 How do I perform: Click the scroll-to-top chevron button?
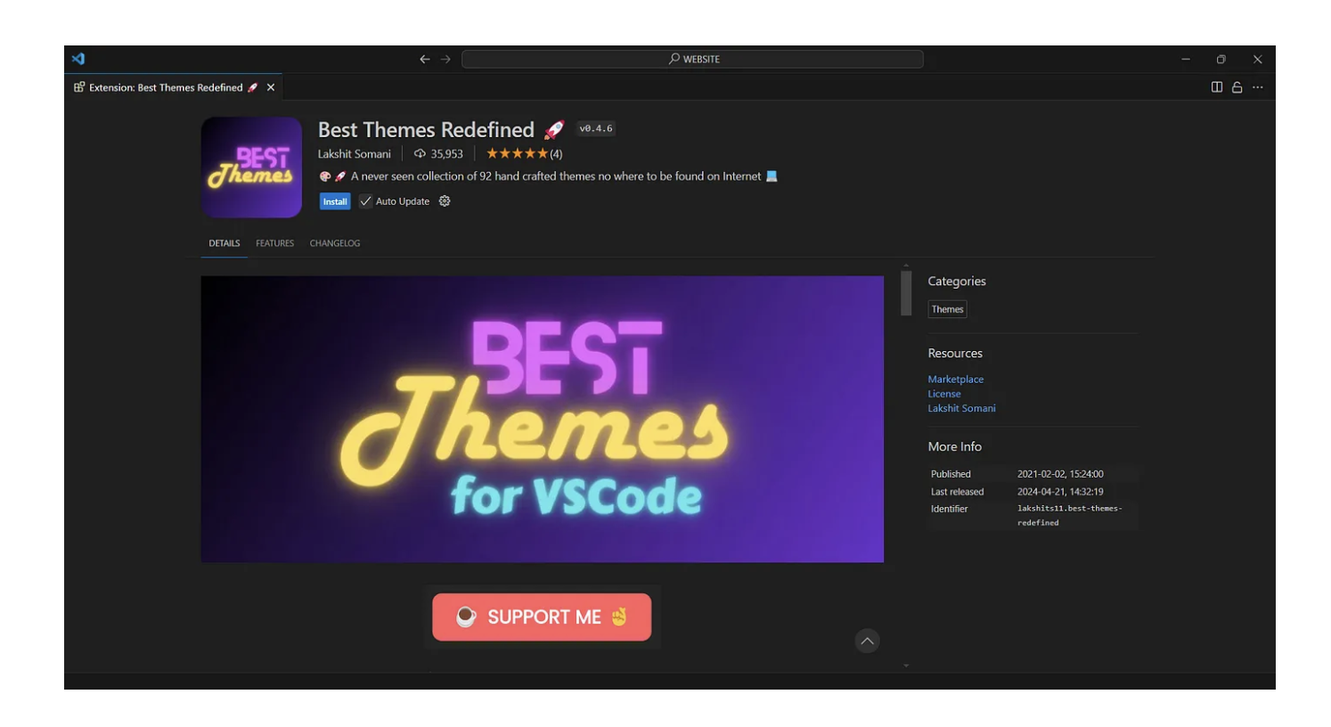(x=867, y=641)
